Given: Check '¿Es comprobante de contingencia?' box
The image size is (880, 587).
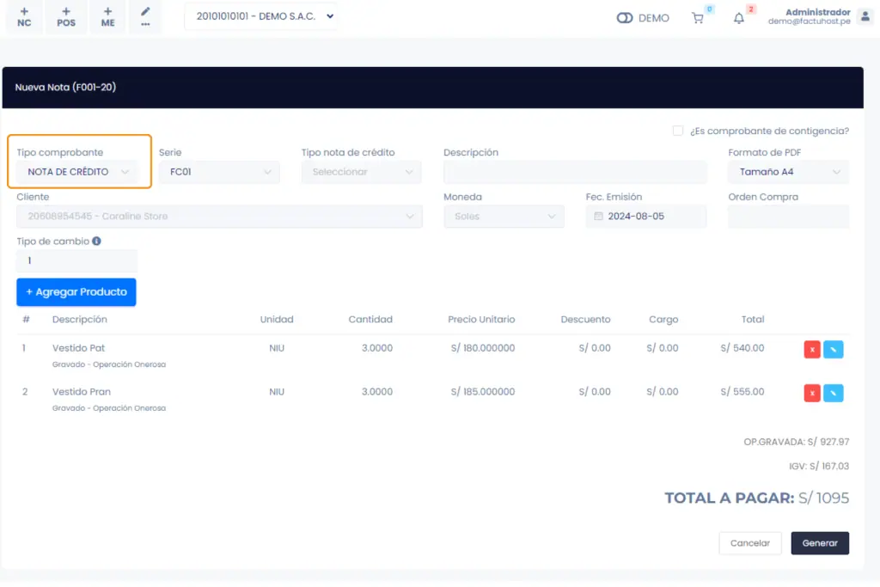Looking at the screenshot, I should coord(678,131).
